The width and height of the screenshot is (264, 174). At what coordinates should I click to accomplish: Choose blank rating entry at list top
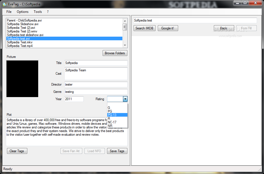point(117,104)
